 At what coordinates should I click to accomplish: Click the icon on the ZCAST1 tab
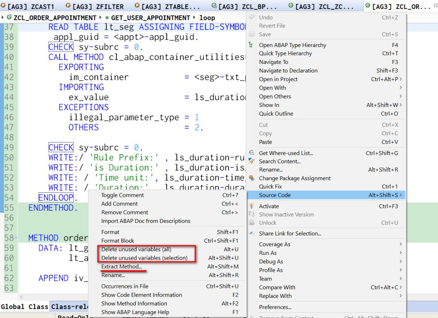coord(3,6)
